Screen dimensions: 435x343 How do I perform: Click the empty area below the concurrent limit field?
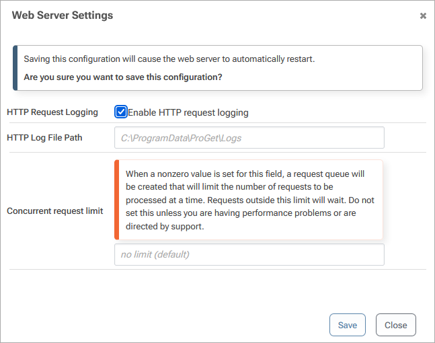coord(218,290)
